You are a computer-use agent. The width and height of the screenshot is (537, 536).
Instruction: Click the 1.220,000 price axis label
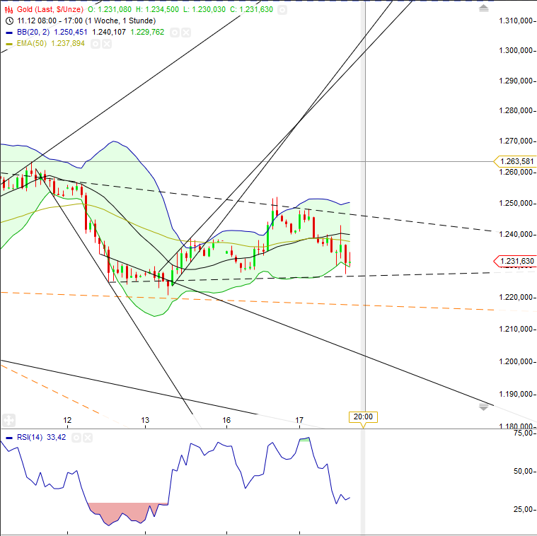[x=516, y=297]
